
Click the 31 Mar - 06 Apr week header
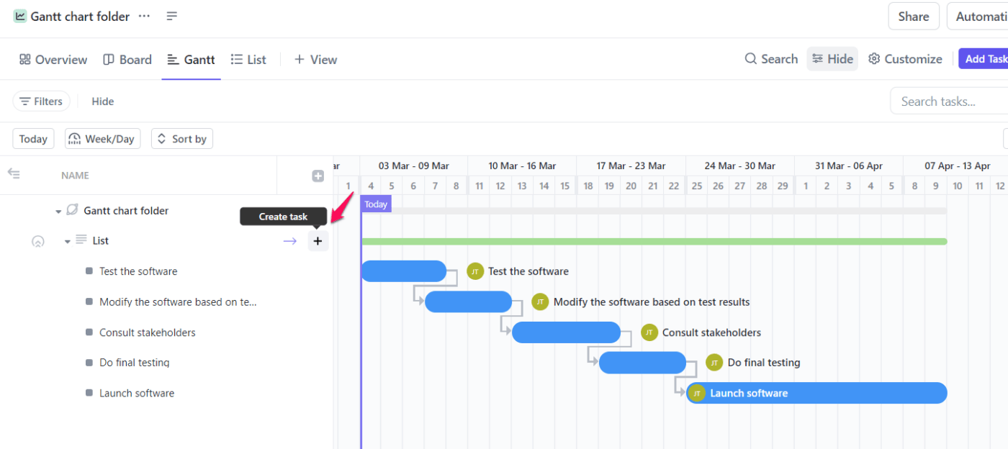tap(849, 165)
